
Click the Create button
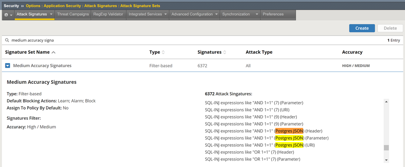[x=362, y=28]
